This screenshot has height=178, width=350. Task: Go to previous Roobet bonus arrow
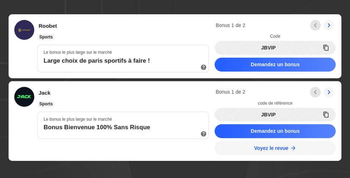[x=315, y=25]
